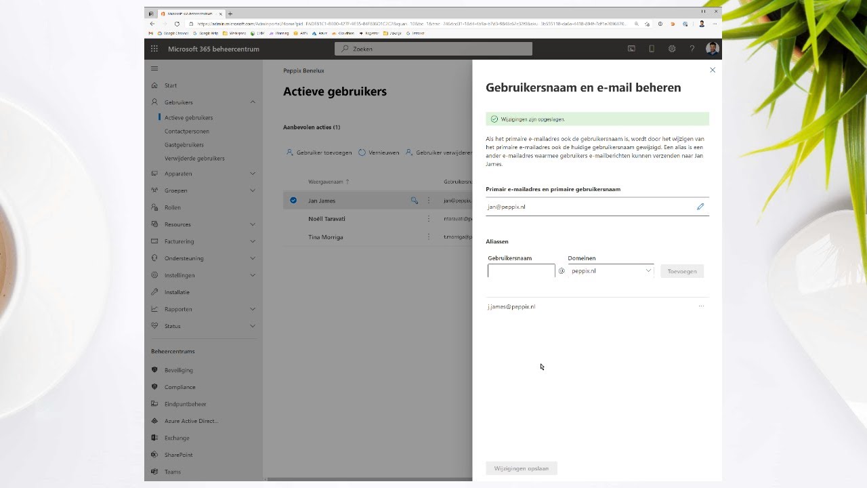Screen dimensions: 867x488
Task: Open more actions dots for Tina Morriga
Action: point(429,237)
